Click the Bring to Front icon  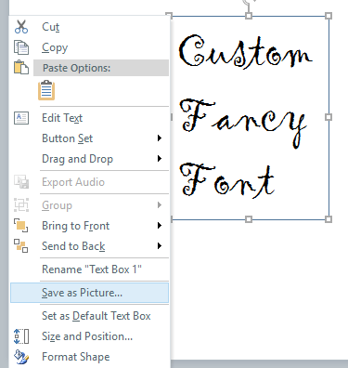(20, 226)
